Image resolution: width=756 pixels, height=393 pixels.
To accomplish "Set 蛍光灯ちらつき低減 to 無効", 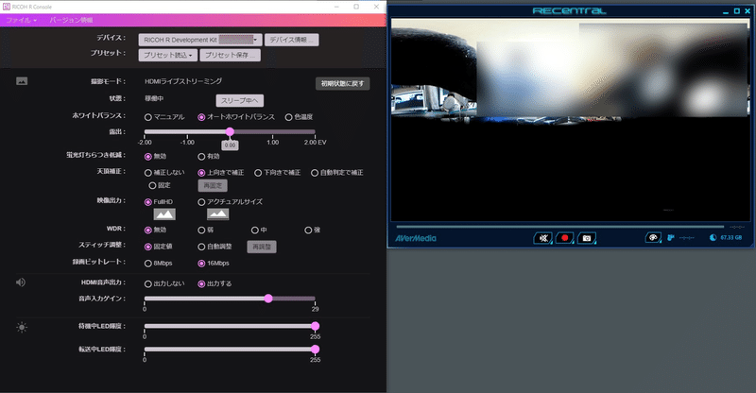I will point(148,157).
